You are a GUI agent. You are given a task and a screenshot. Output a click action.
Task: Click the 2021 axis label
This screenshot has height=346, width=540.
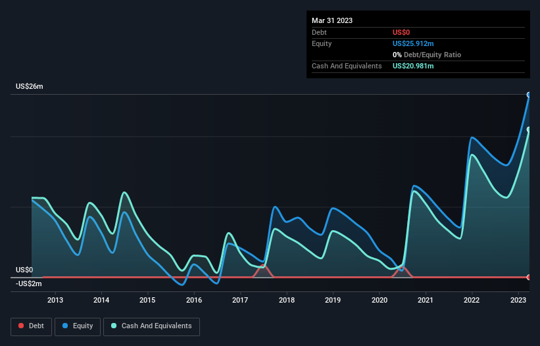click(426, 300)
